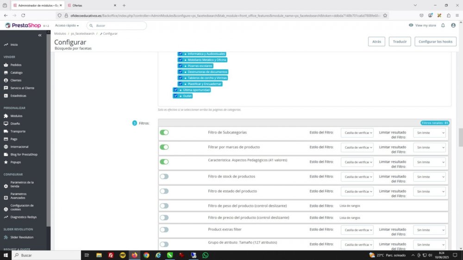
Task: Open WhatsApp from the taskbar
Action: tap(206, 255)
